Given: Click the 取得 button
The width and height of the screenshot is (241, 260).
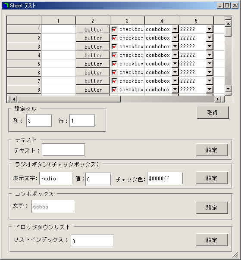Looking at the screenshot, I should point(213,113).
